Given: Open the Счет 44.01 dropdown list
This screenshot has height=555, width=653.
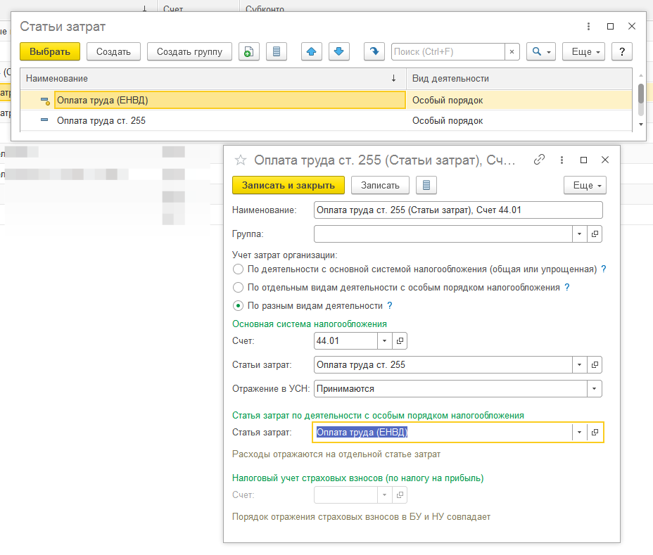Looking at the screenshot, I should coord(384,341).
